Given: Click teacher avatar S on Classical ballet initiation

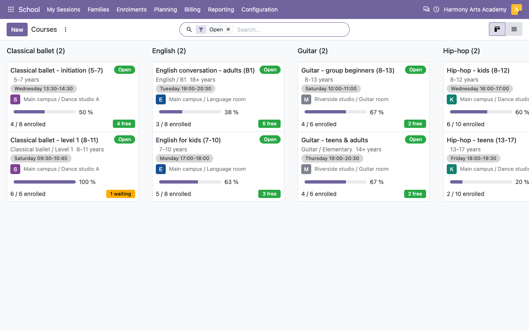Looking at the screenshot, I should tap(15, 99).
